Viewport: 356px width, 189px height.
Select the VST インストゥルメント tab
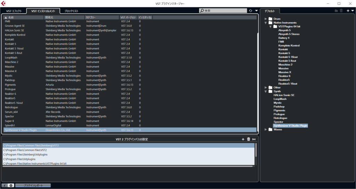point(43,11)
